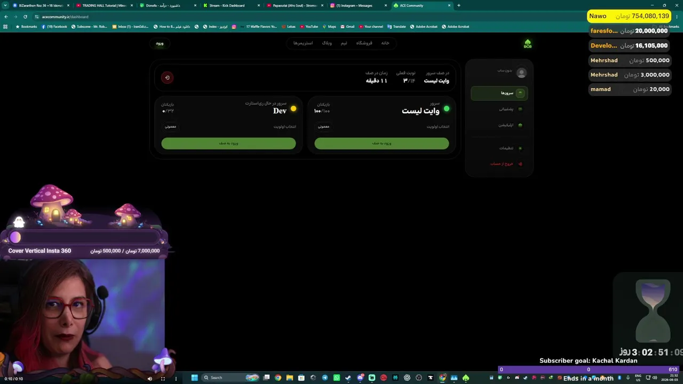Open the فروشگاه (Shop) nav item
This screenshot has height=384, width=683.
click(364, 43)
